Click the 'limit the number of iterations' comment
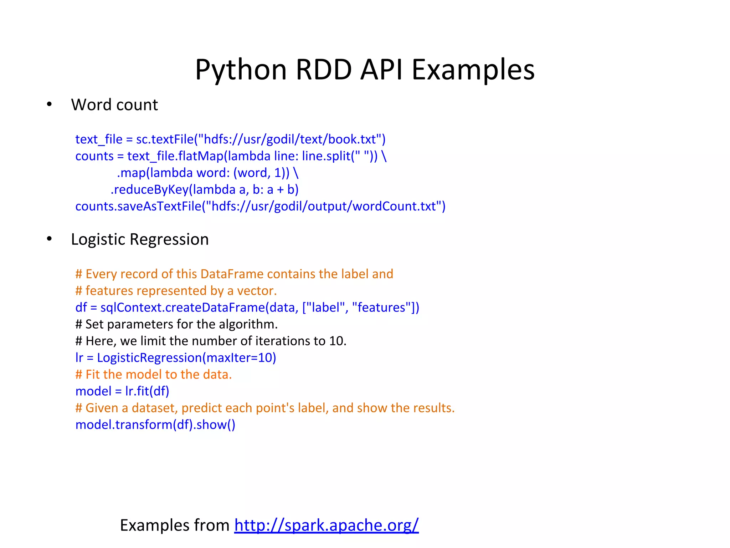 (211, 341)
